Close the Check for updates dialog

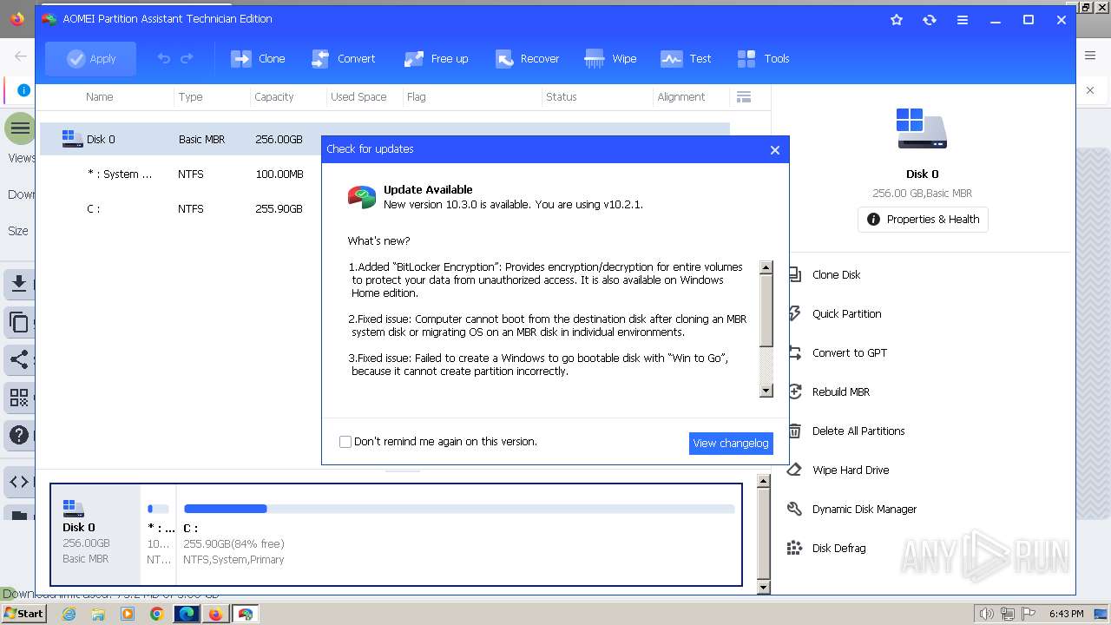coord(775,149)
